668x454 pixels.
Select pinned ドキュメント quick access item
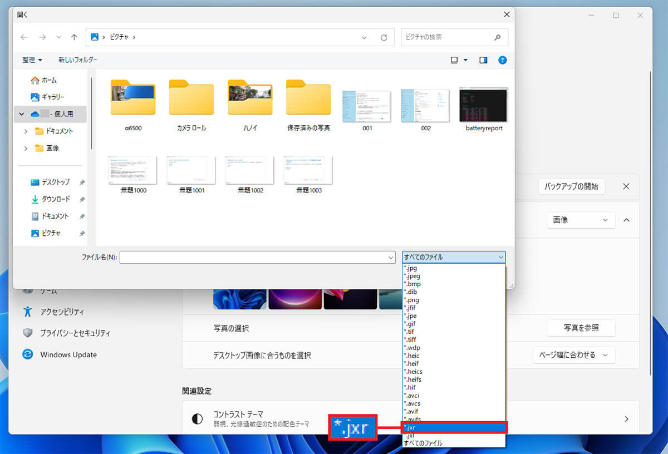click(x=50, y=216)
